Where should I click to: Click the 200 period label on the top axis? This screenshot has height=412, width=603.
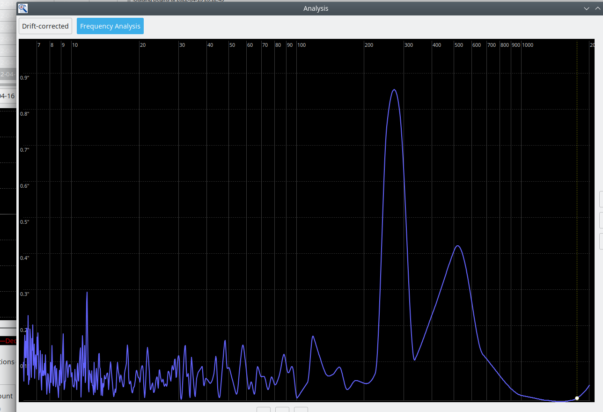369,45
